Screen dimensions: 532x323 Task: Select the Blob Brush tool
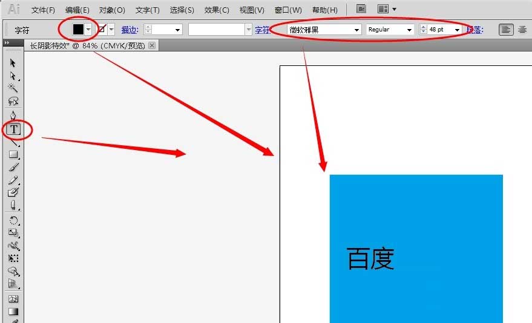13,192
